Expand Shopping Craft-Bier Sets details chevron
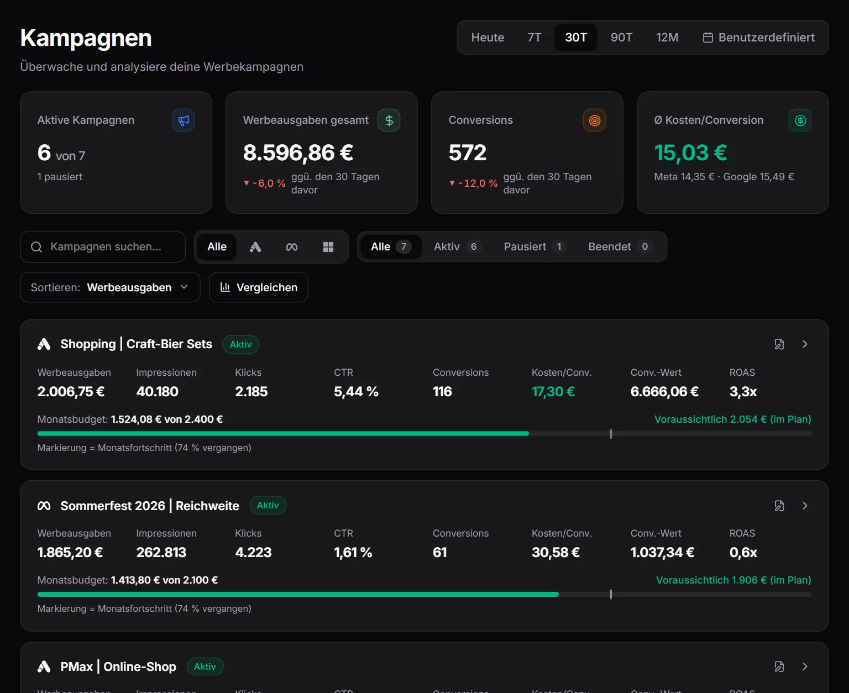 (x=805, y=344)
